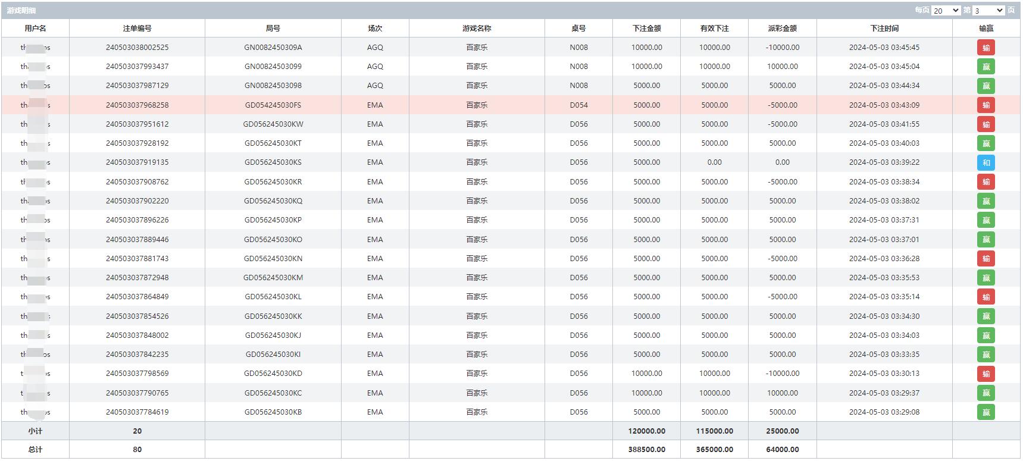Click valid bet 0.00 in the tie row
This screenshot has height=461, width=1023.
(x=714, y=162)
